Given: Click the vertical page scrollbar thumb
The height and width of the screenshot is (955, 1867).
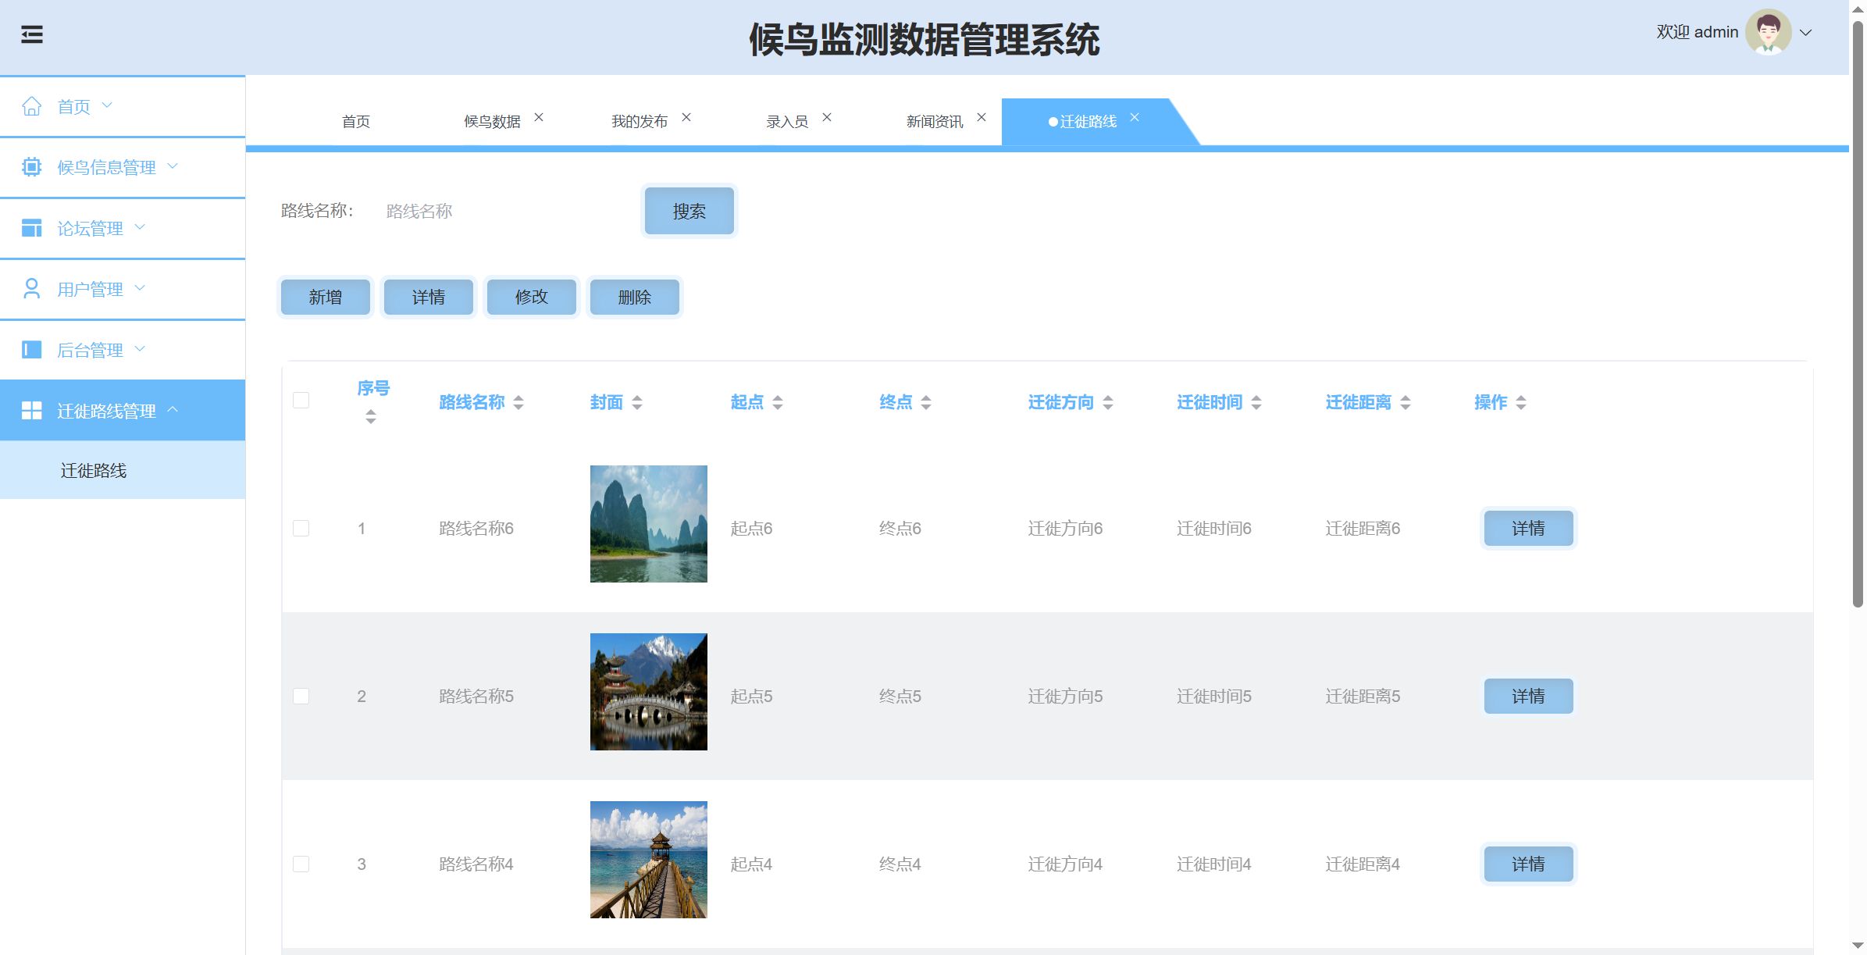Looking at the screenshot, I should pyautogui.click(x=1858, y=312).
